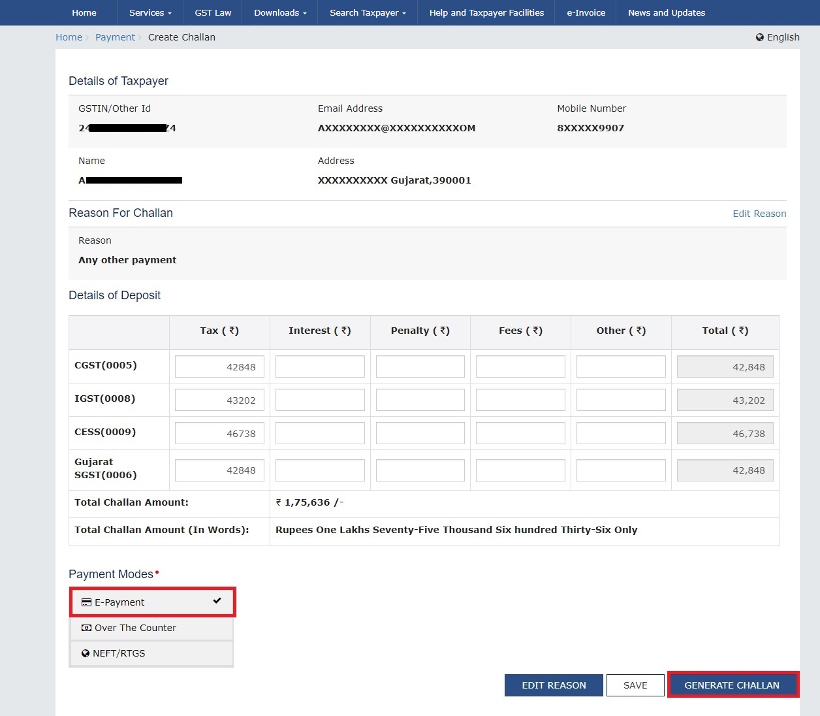Click the checkmark on E-Payment mode
Viewport: 820px width, 716px height.
coord(217,601)
